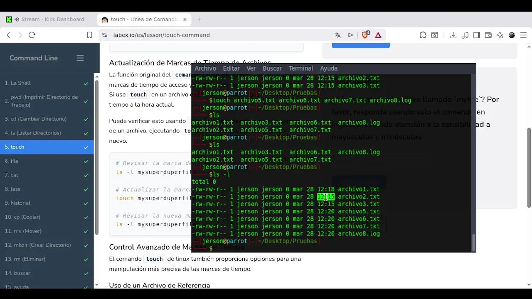
Task: Open lesson 6. file
Action: pos(47,161)
